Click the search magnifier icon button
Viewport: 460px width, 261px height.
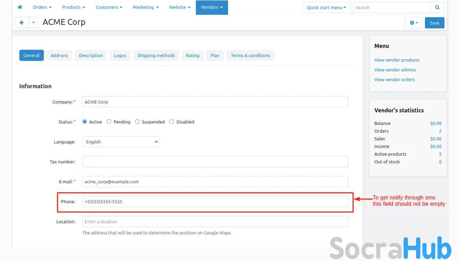tap(437, 7)
